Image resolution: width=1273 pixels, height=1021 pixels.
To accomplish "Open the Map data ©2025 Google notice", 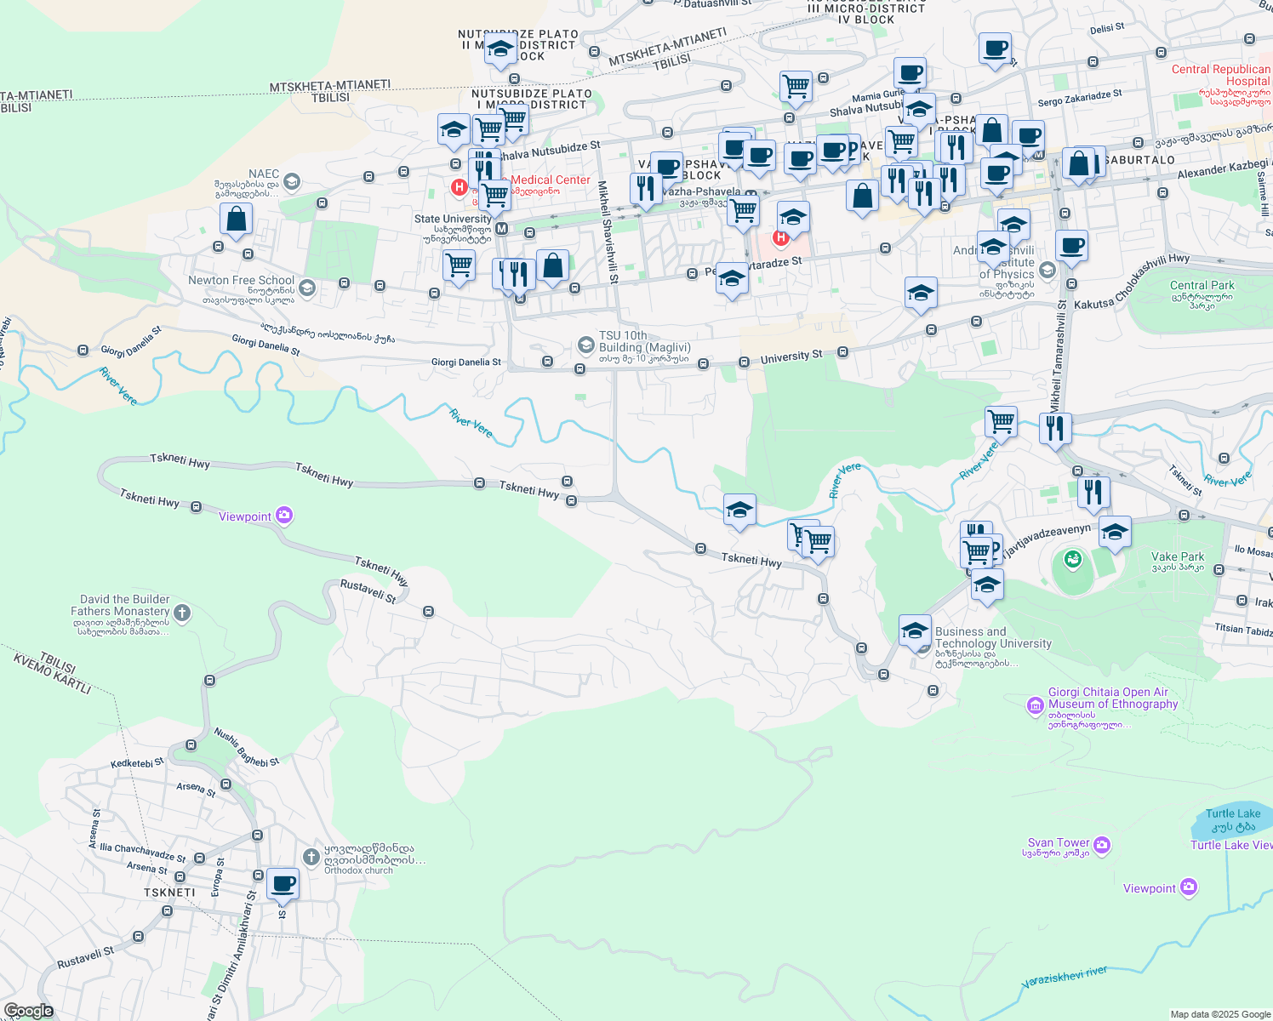I will coord(1220,1014).
